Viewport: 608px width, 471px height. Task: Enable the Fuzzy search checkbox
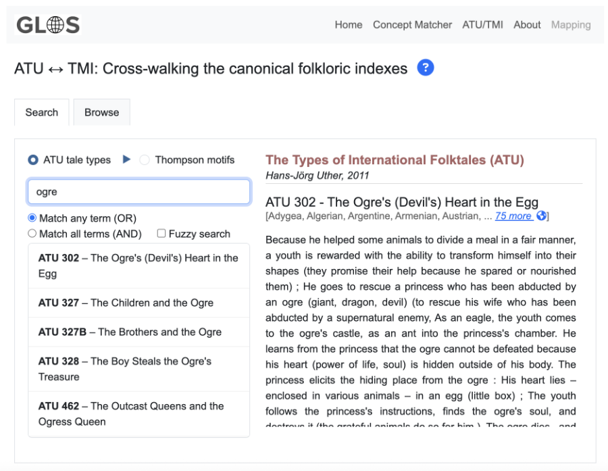(161, 234)
